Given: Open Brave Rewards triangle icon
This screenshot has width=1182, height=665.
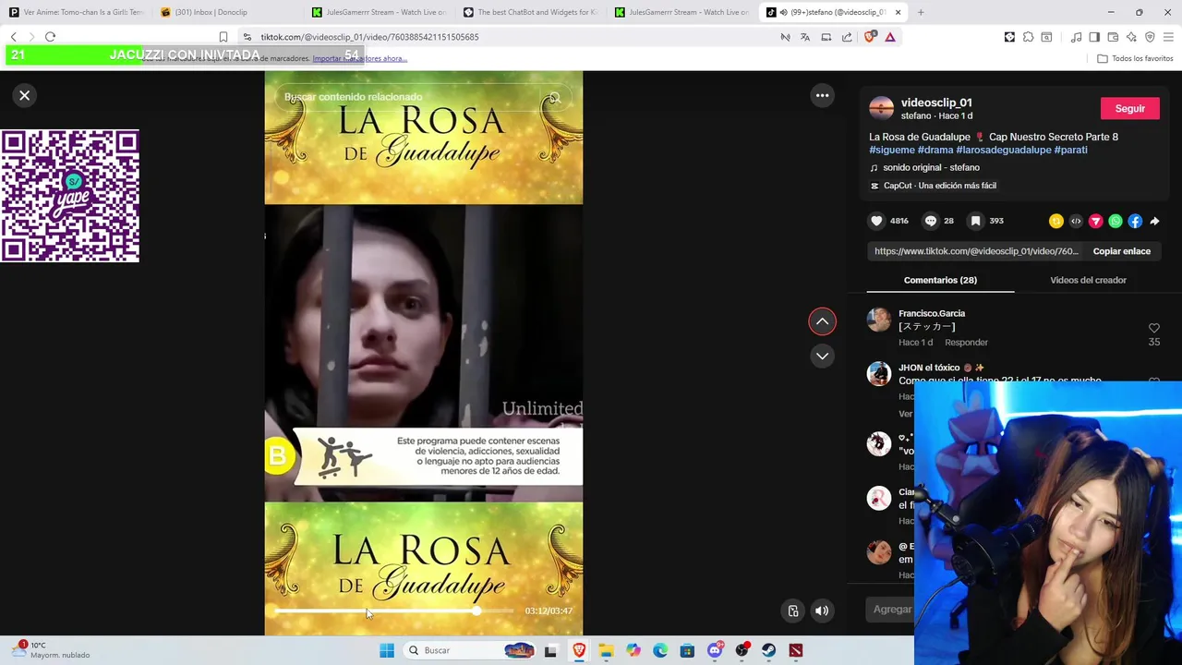Looking at the screenshot, I should pyautogui.click(x=889, y=37).
